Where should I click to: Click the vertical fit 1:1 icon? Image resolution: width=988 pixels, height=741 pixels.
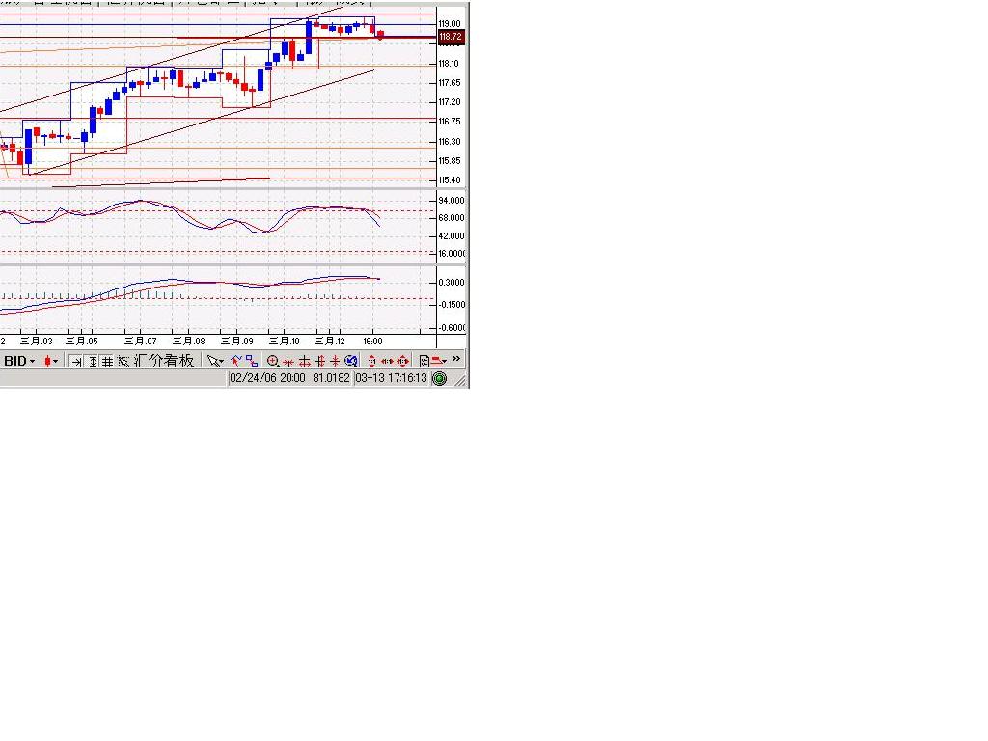371,361
